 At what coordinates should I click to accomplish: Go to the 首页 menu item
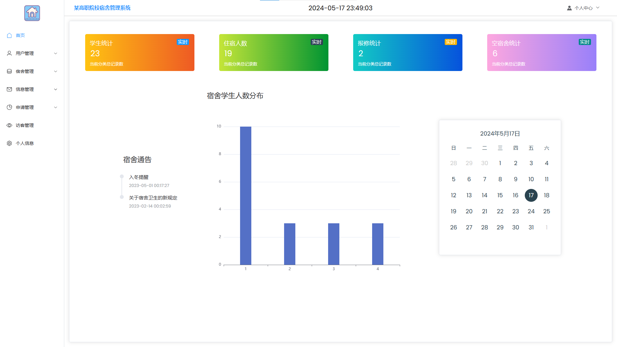(20, 35)
